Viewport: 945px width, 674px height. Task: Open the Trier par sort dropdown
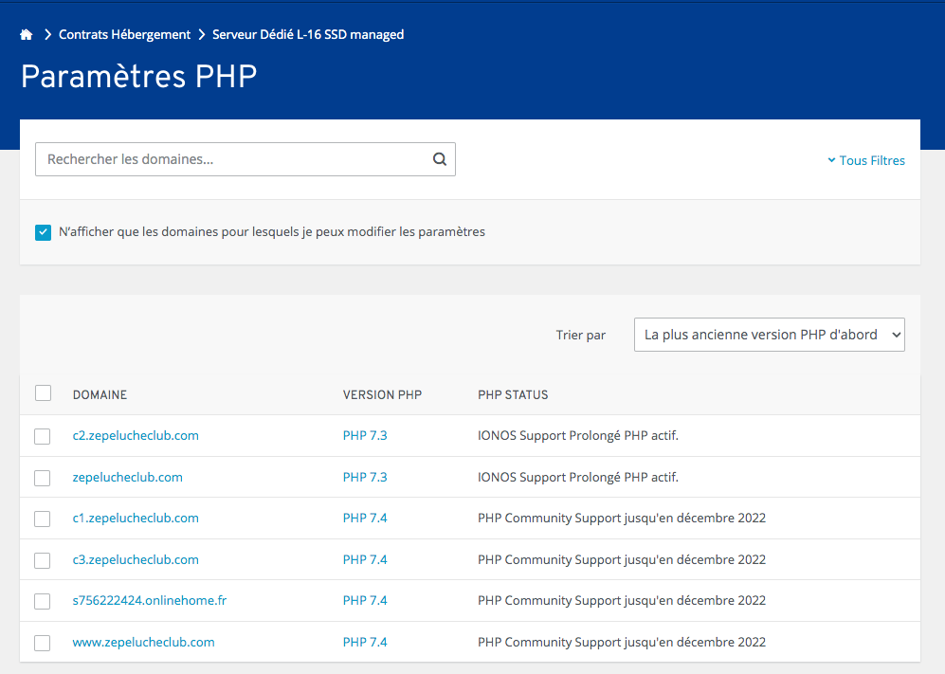(769, 335)
